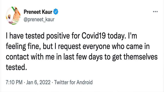
Task: Click the Captain 2022 label inside the avatar
Action: point(16,20)
